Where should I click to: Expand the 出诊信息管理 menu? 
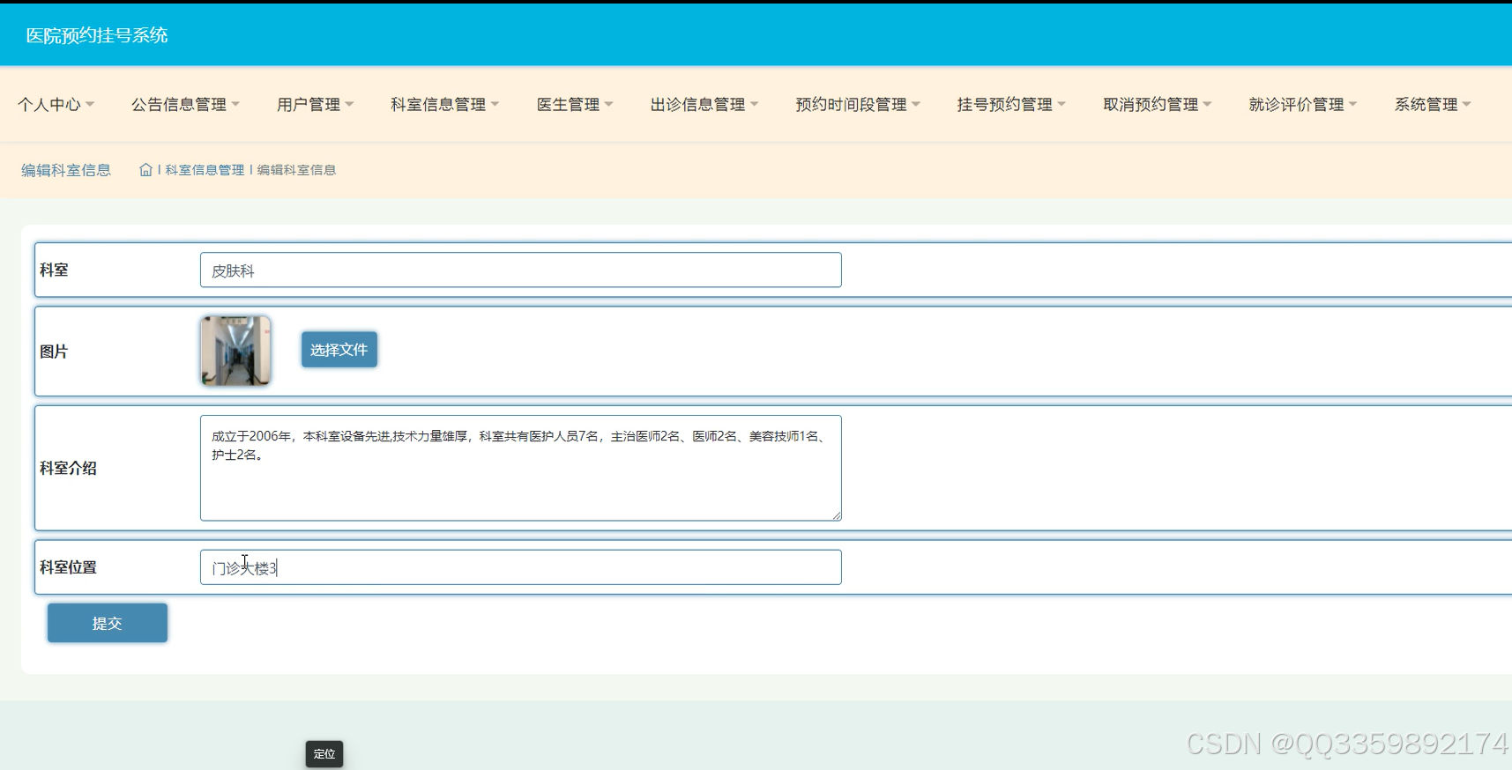pyautogui.click(x=704, y=105)
